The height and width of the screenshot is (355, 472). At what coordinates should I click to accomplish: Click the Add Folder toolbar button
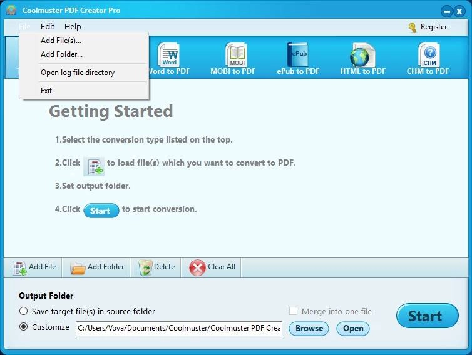pos(96,267)
